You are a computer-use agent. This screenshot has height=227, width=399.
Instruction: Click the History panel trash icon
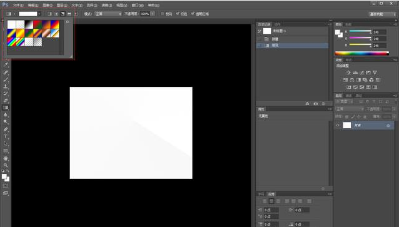(x=323, y=104)
